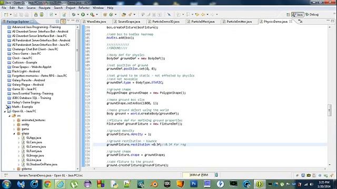Toggle the Pin Editor toolbar button
The width and height of the screenshot is (337, 189).
click(169, 15)
